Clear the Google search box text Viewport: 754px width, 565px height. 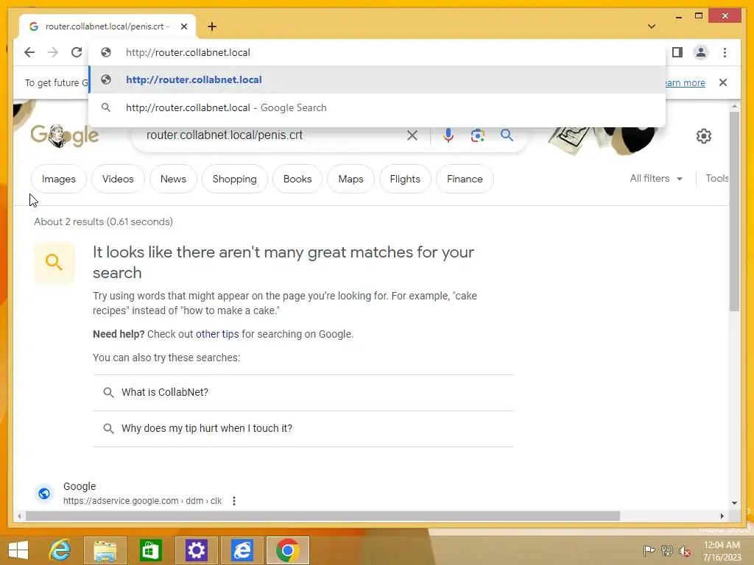pyautogui.click(x=412, y=135)
